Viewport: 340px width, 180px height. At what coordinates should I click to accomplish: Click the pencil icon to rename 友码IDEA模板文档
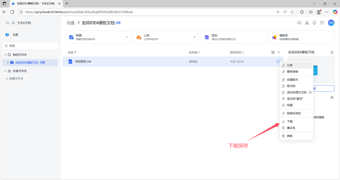point(332,52)
